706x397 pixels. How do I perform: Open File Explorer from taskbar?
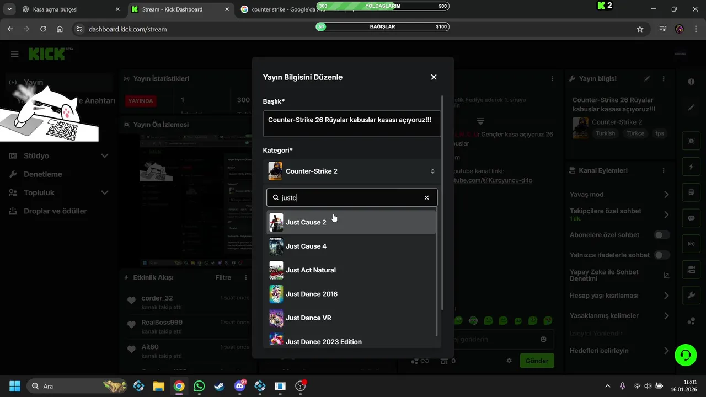pyautogui.click(x=159, y=386)
